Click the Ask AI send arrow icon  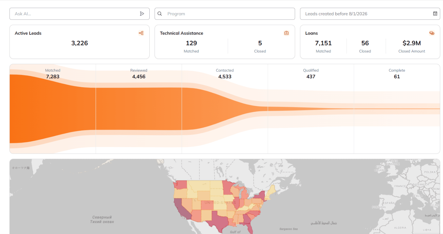142,14
